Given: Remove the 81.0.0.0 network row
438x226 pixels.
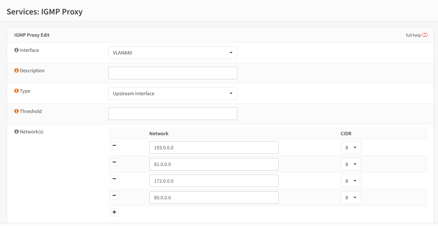Looking at the screenshot, I should [x=114, y=162].
